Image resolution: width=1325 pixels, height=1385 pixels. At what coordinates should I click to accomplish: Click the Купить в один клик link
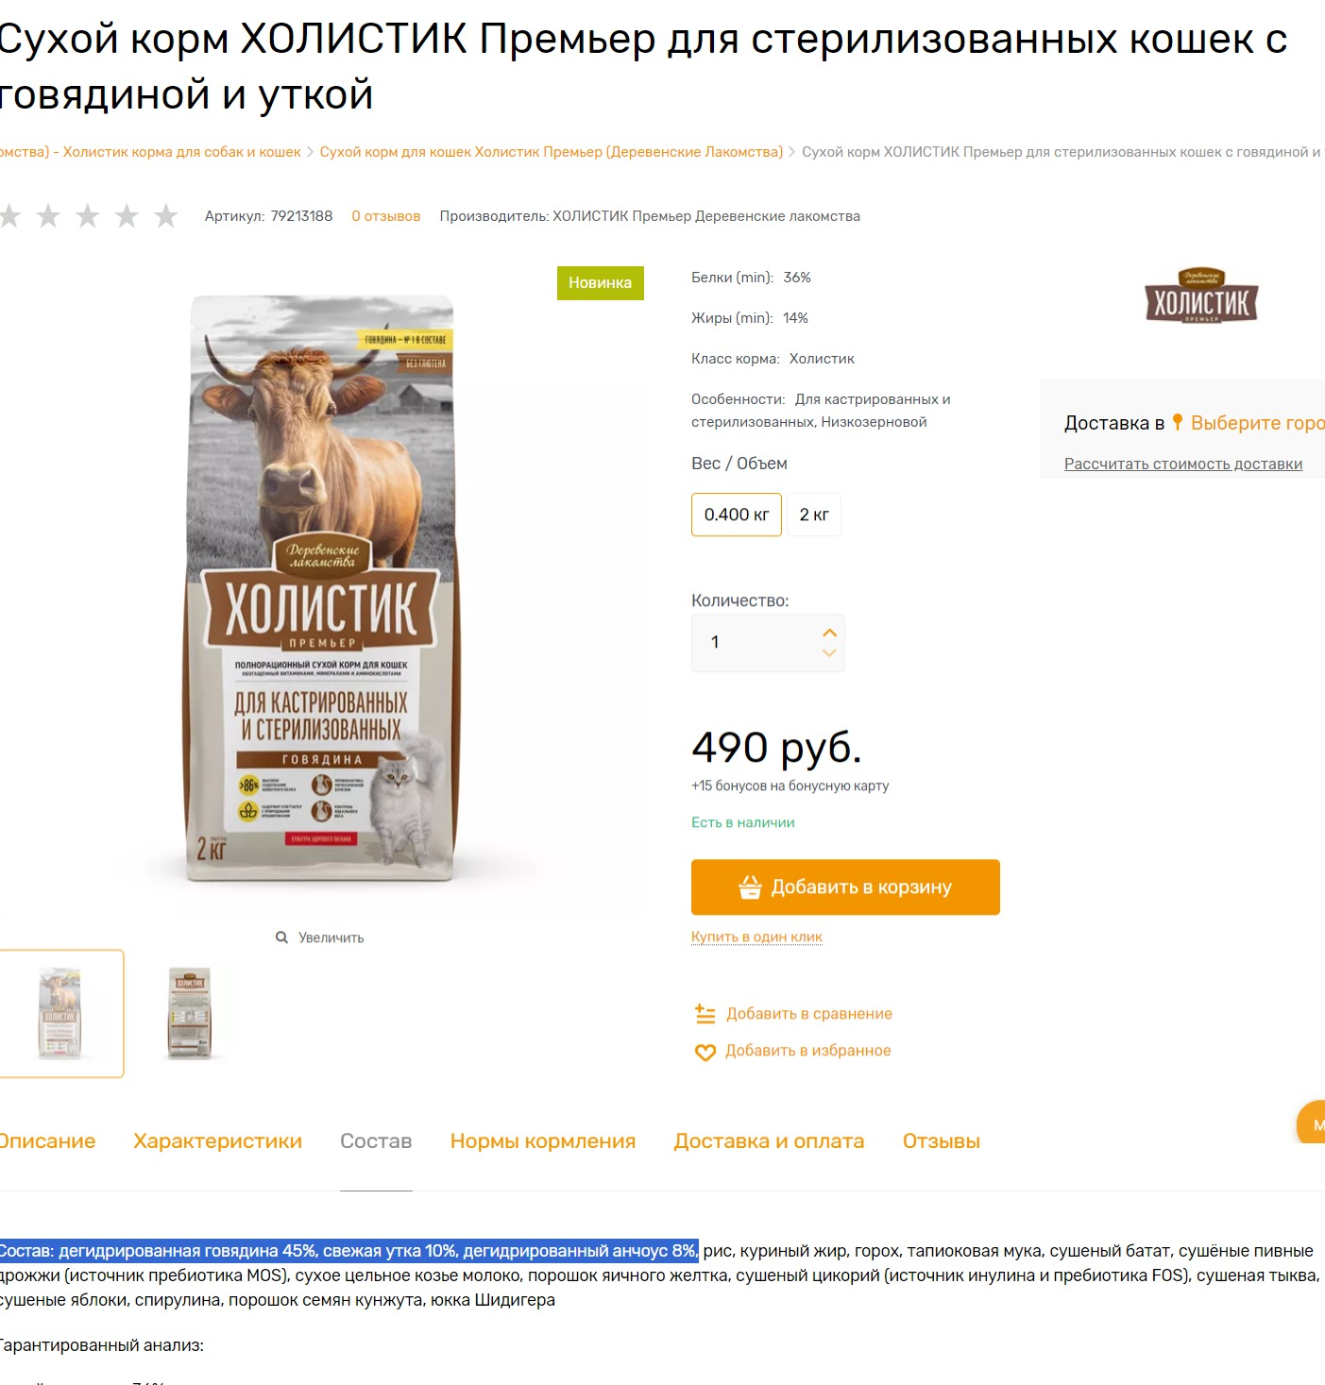756,937
